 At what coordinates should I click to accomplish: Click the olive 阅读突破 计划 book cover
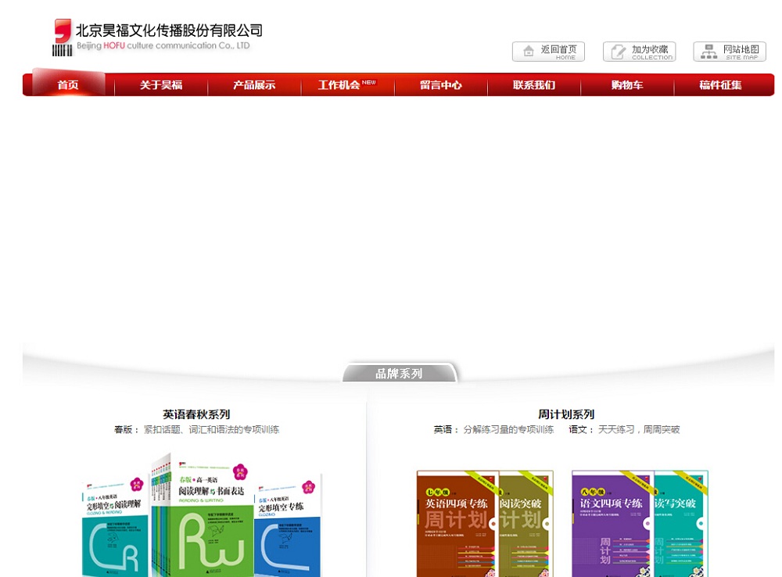[526, 523]
